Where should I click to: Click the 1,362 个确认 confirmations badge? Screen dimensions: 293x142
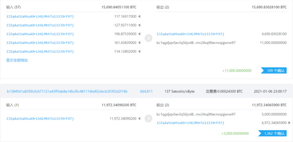[x=272, y=134]
